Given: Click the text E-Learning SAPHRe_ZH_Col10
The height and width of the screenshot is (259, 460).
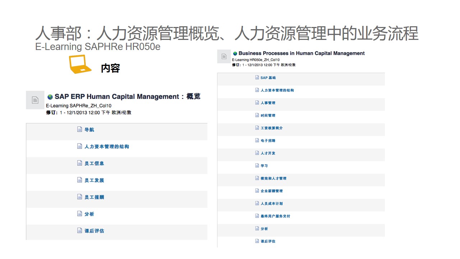Looking at the screenshot, I should point(79,106).
